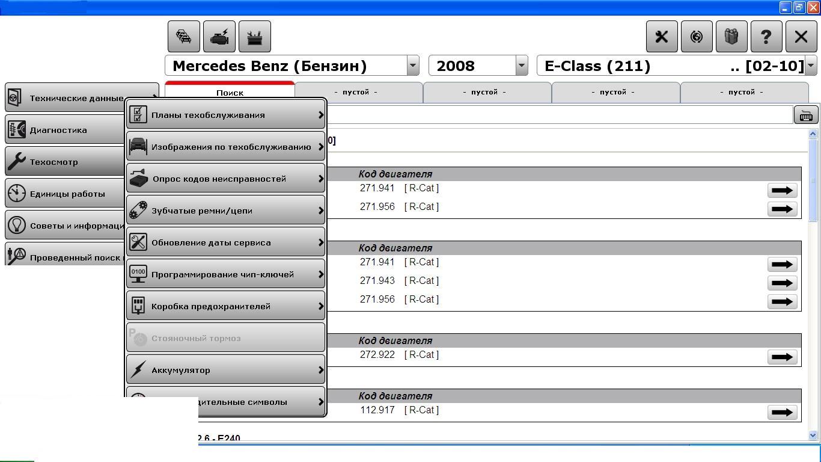
Task: Open the wrench settings icon
Action: coord(662,37)
